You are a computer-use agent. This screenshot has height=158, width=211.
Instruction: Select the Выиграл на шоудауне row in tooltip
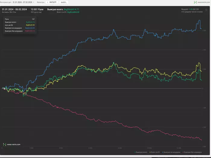[20, 28]
